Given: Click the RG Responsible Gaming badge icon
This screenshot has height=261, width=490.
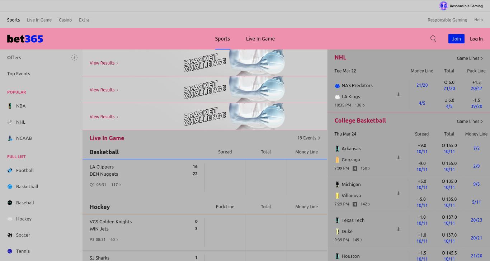Looking at the screenshot, I should (443, 6).
